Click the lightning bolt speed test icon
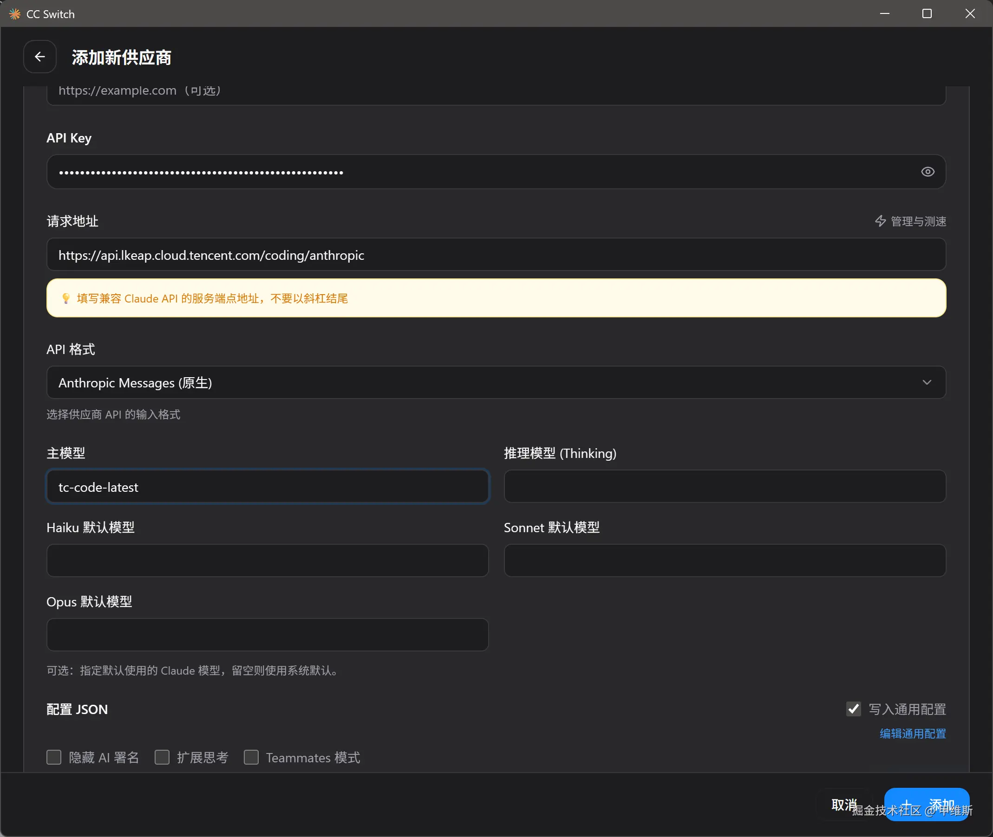 click(880, 221)
